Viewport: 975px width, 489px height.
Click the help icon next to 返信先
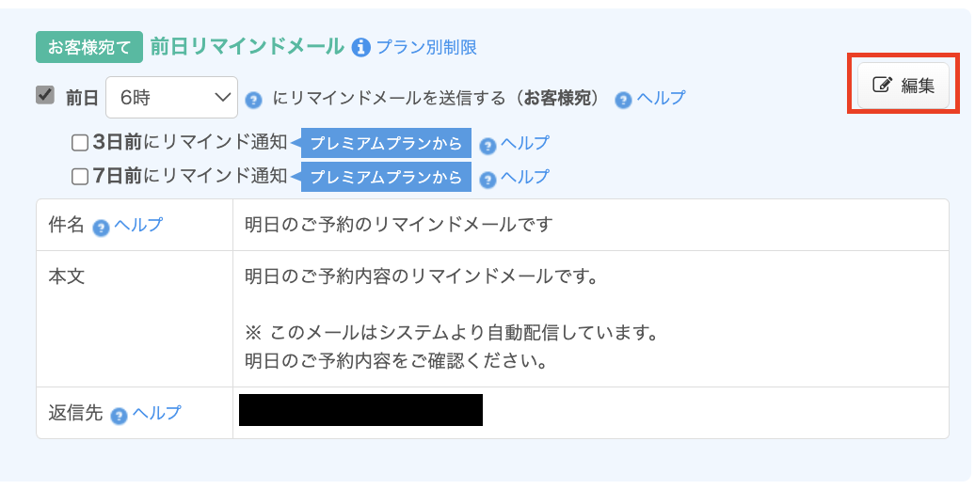(119, 416)
